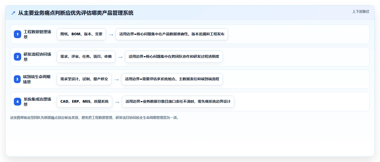Screen dimensions: 380x162
Task: Click the 图纸、BOM、版本、变更 chip
Action: 81,34
